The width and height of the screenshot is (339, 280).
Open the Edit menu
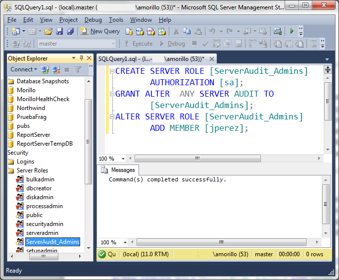coord(28,20)
